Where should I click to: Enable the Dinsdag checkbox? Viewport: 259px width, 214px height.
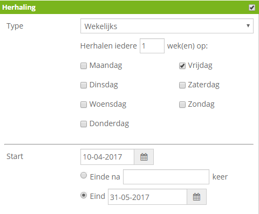click(84, 85)
